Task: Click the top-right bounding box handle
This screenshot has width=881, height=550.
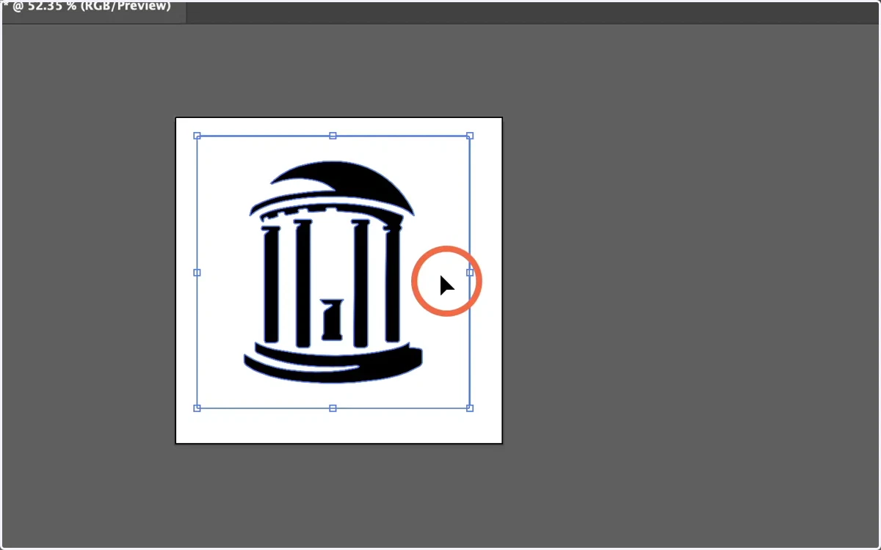Action: click(470, 136)
